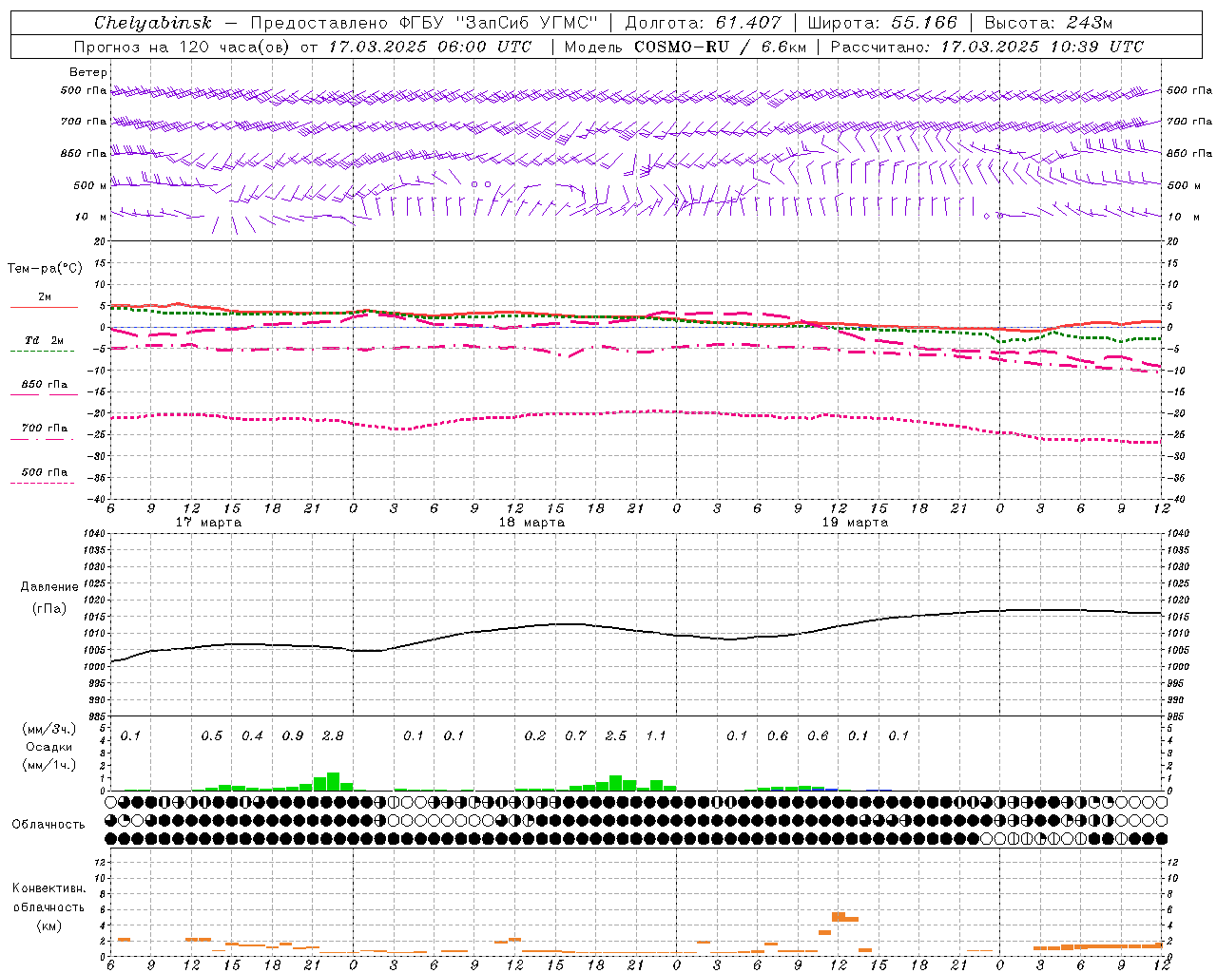The image size is (1217, 973).
Task: Select the 'Модель COSMO-RU / 6.6км' model label
Action: coord(685,47)
